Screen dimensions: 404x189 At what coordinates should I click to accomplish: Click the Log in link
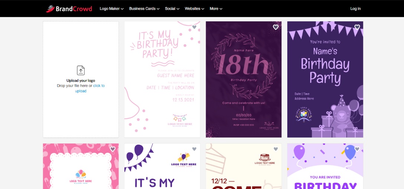coord(355,9)
